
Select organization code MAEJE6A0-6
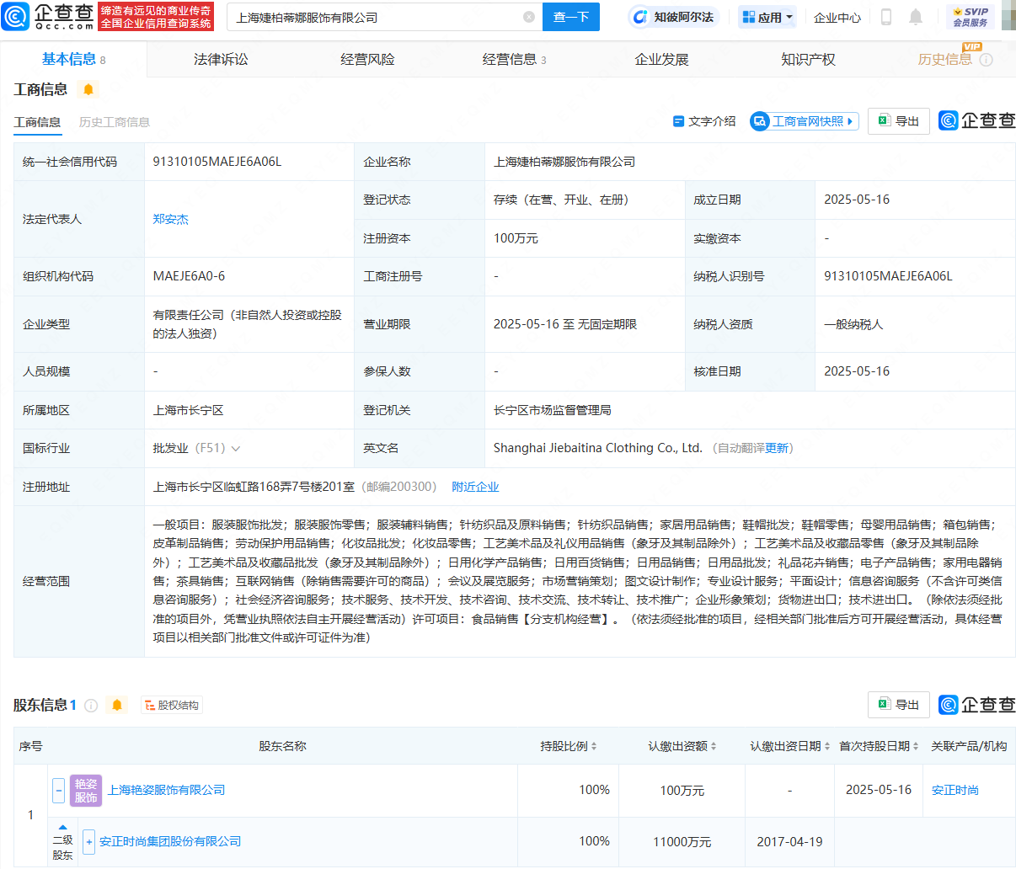pos(189,276)
